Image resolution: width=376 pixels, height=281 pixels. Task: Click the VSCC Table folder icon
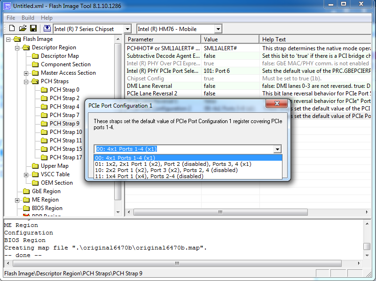pyautogui.click(x=35, y=174)
